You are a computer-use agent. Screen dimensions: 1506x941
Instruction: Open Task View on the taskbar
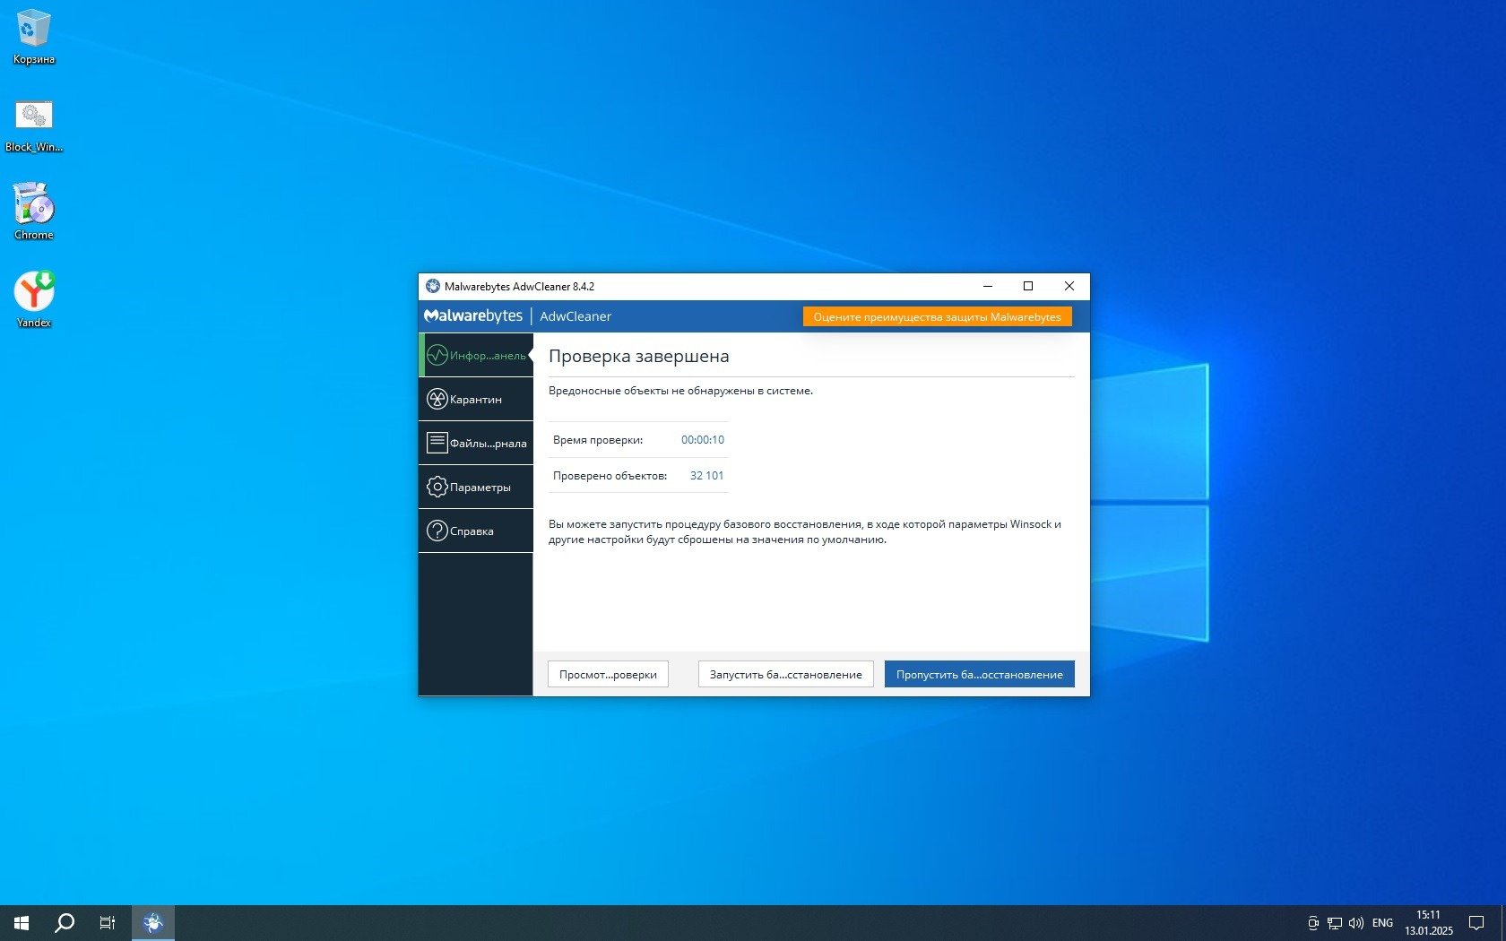[108, 923]
